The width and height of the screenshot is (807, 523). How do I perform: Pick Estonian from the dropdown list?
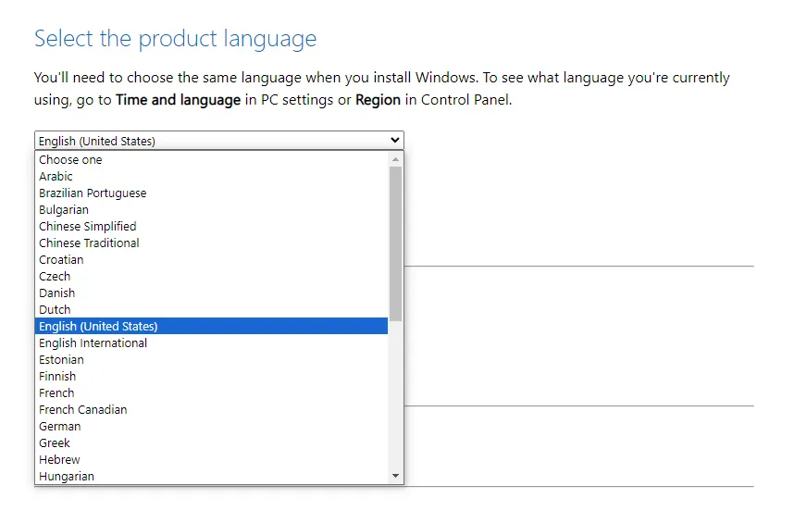211,359
